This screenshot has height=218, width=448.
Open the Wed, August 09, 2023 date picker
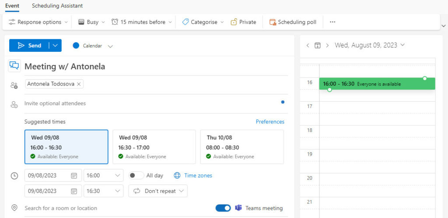coord(370,45)
